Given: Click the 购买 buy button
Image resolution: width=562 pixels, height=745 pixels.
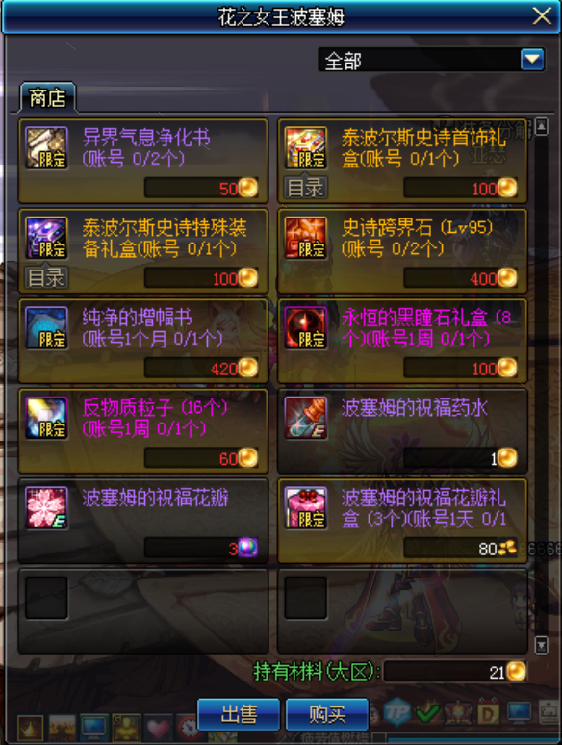Looking at the screenshot, I should tap(327, 714).
